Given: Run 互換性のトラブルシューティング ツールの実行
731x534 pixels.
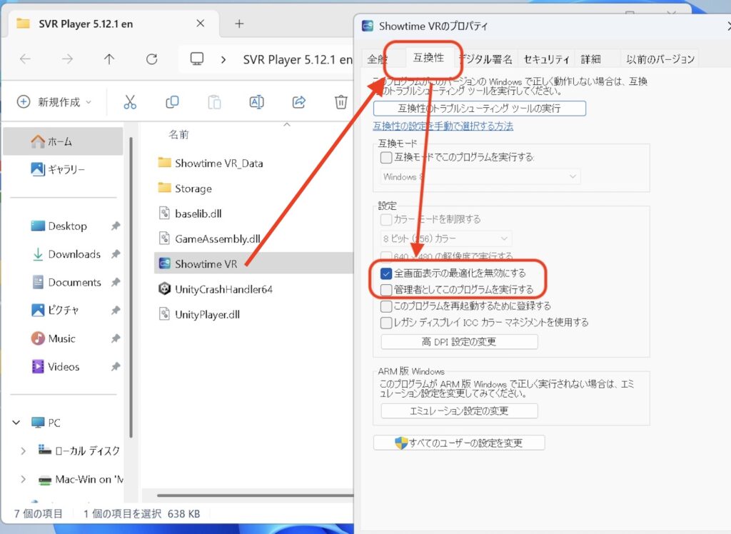Looking at the screenshot, I should pyautogui.click(x=479, y=109).
